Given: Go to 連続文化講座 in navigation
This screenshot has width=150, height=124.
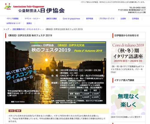Looking at the screenshot, I should click(52, 19).
